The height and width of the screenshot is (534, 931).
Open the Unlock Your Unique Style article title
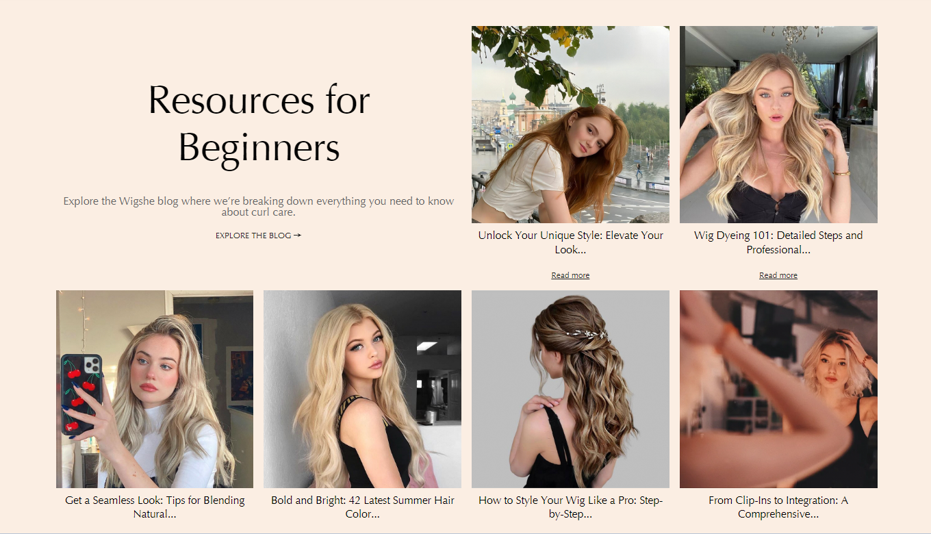click(570, 242)
